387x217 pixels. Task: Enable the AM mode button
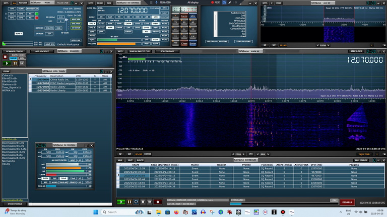click(x=101, y=17)
